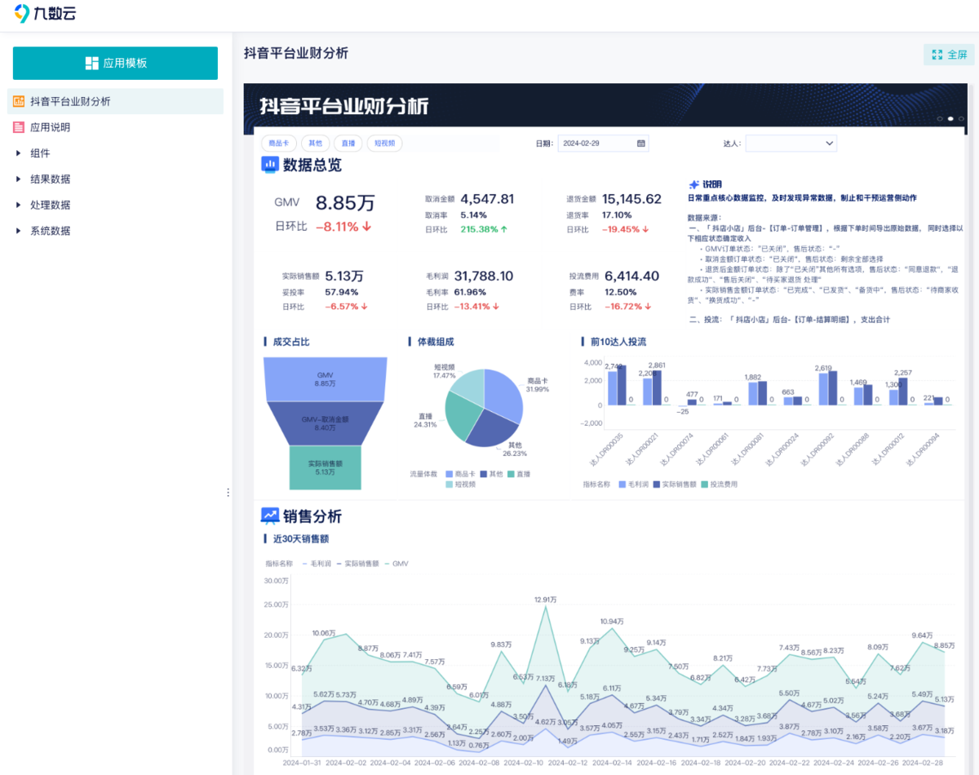Click the 应用说明 document icon
The width and height of the screenshot is (979, 775).
19,127
